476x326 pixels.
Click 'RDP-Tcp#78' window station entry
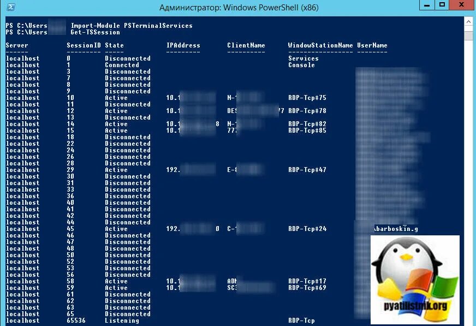pos(307,111)
